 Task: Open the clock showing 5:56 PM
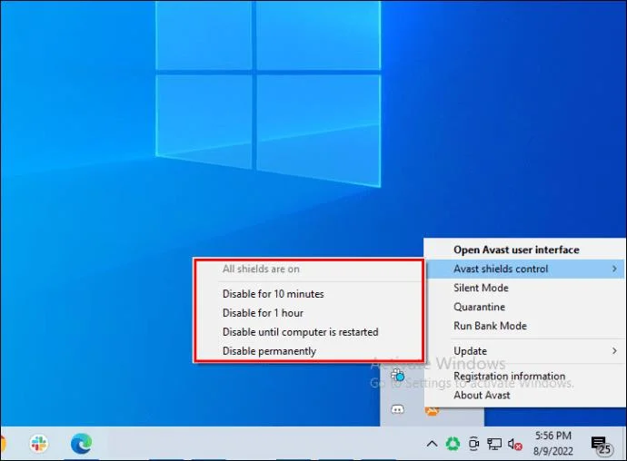click(553, 443)
